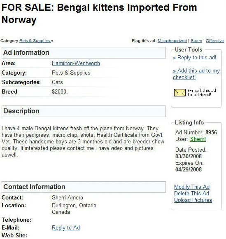Click Reply to Ad beside E-Mail
This screenshot has width=226, height=239.
(x=66, y=227)
